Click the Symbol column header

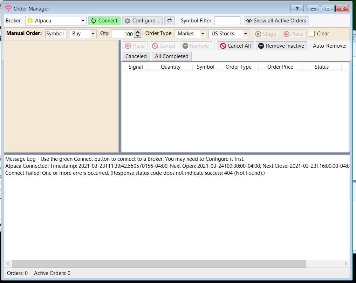point(205,67)
